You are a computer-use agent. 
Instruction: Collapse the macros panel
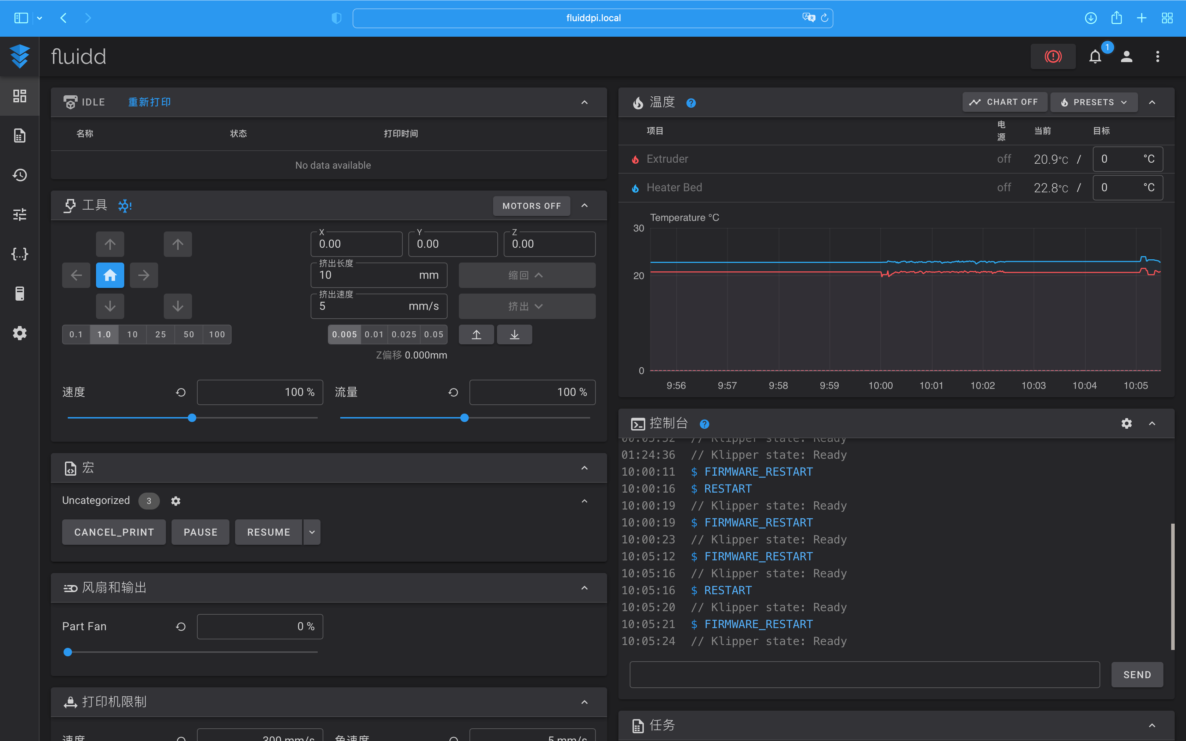(584, 468)
